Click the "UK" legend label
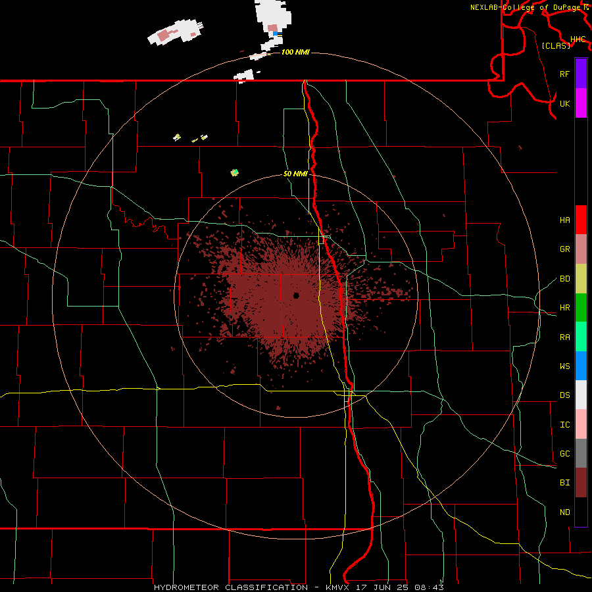This screenshot has width=592, height=592. point(564,103)
